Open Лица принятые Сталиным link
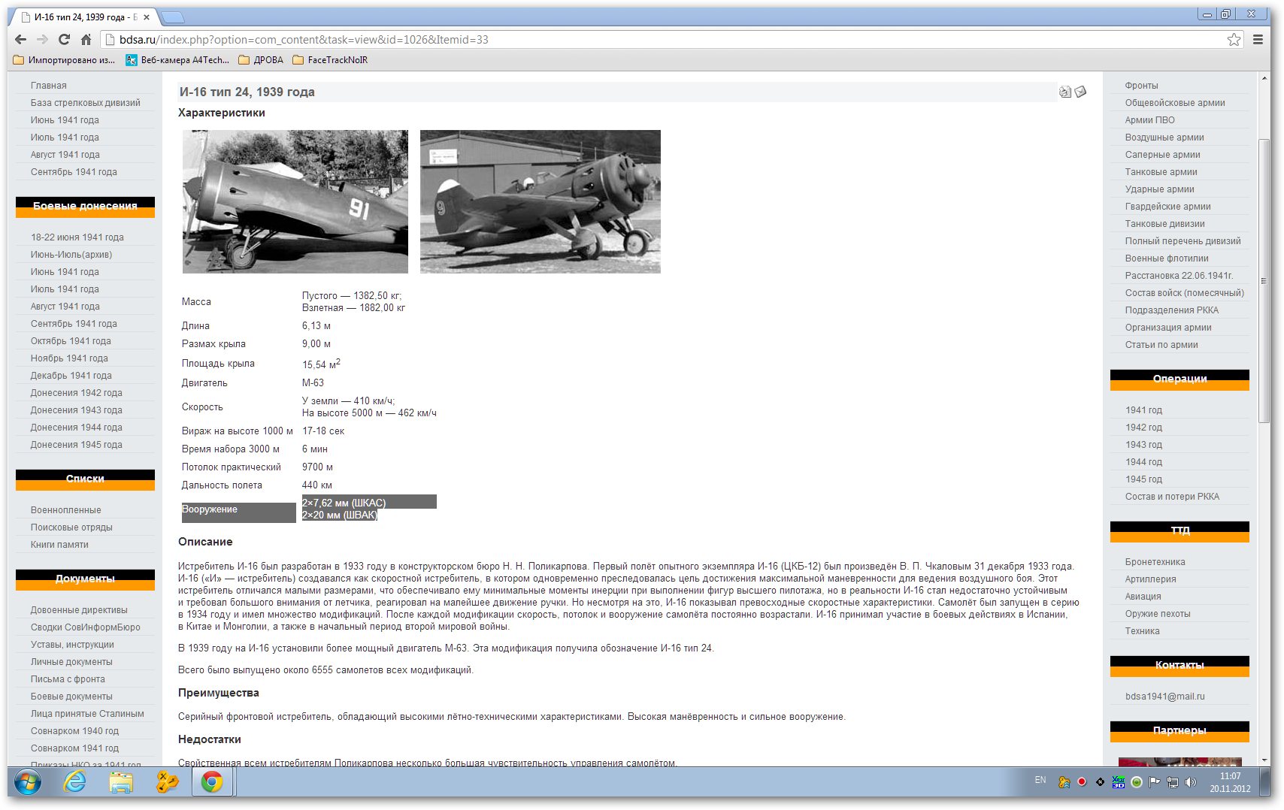 pyautogui.click(x=87, y=714)
